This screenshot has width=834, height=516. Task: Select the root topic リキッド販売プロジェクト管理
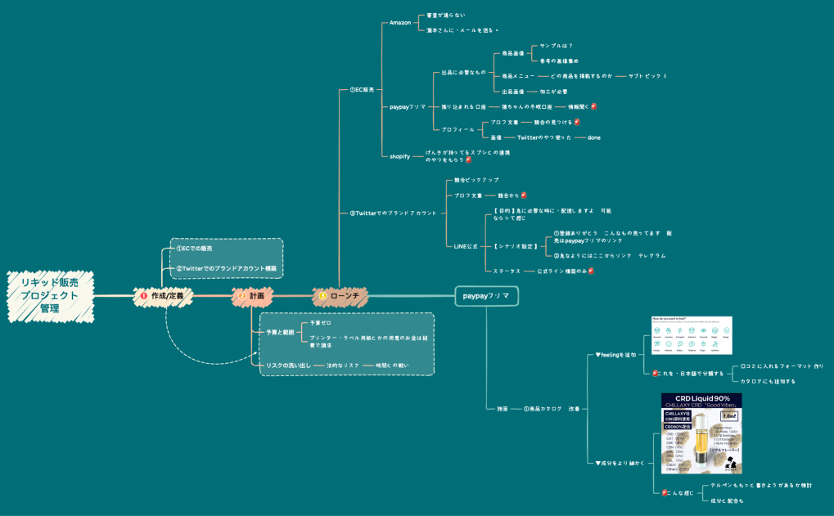point(51,295)
